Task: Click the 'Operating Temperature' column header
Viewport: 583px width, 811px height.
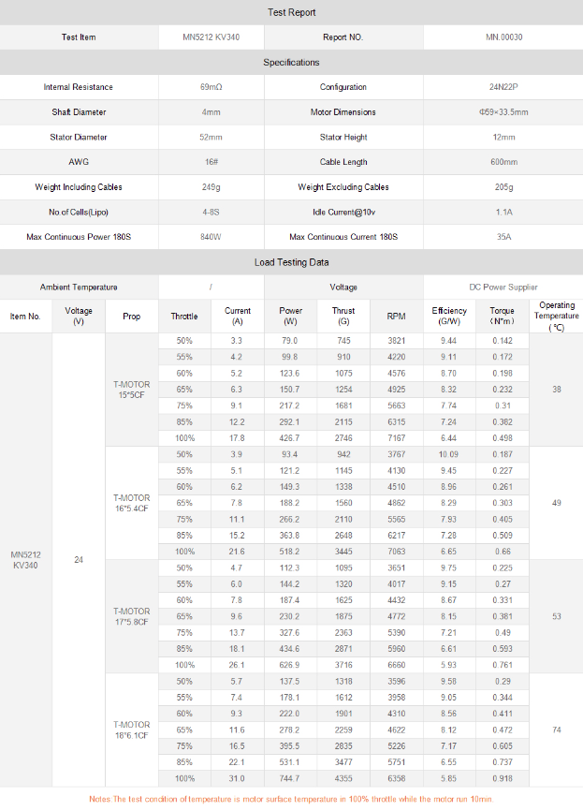Action: click(557, 316)
